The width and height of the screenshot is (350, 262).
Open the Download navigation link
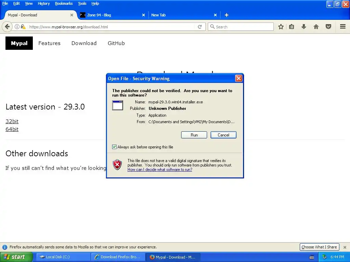84,43
